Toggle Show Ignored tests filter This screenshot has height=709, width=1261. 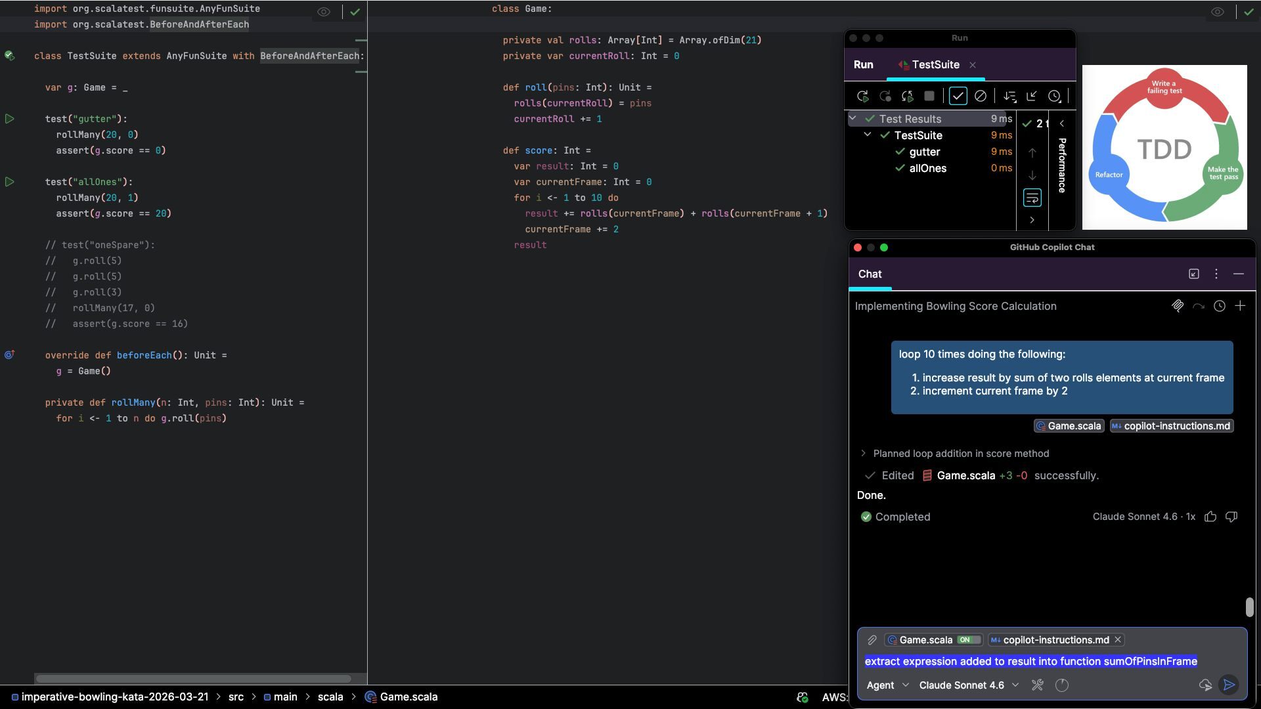(980, 96)
